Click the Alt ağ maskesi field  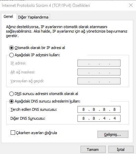99,72
